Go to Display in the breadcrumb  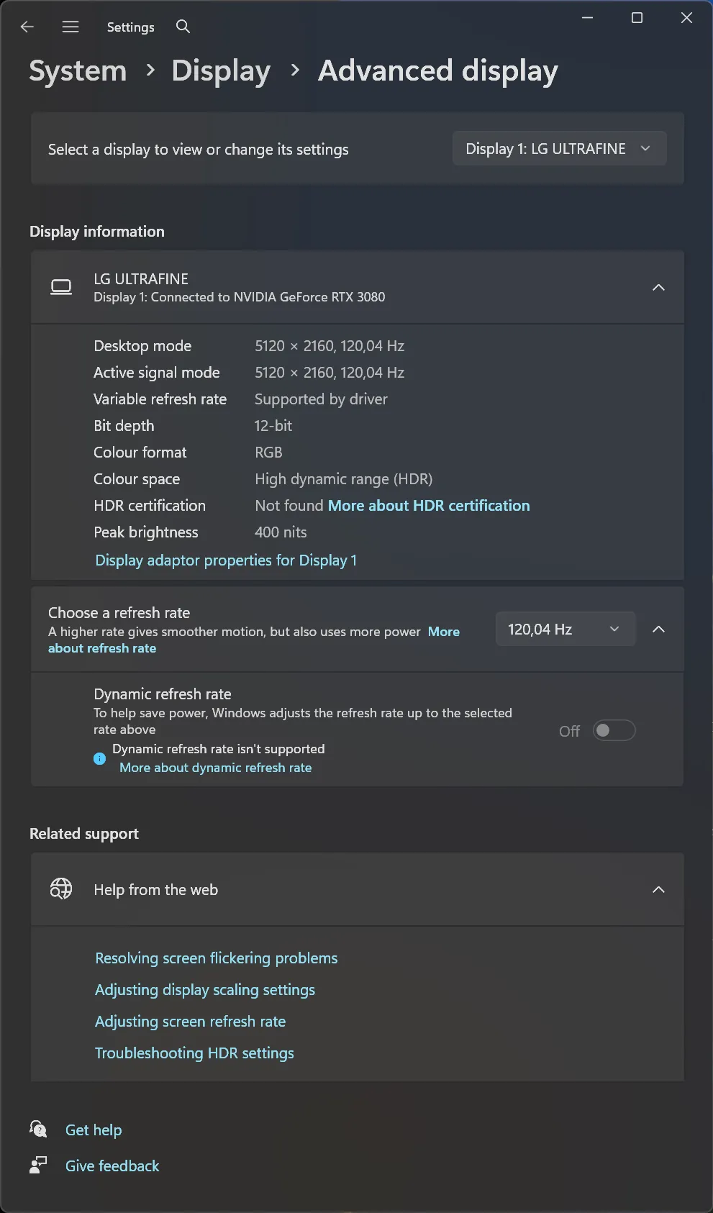[221, 71]
